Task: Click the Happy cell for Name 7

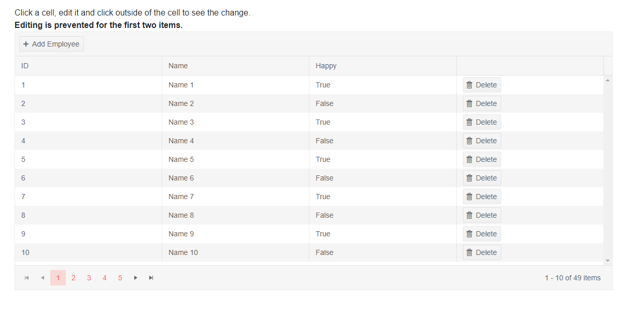Action: pyautogui.click(x=323, y=197)
